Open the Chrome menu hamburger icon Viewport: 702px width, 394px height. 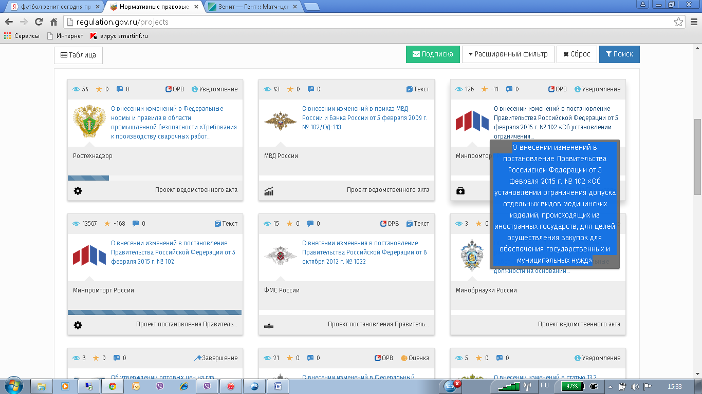tap(693, 22)
